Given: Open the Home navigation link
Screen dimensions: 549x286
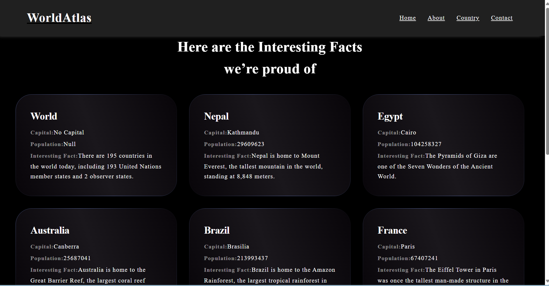Looking at the screenshot, I should coord(407,18).
